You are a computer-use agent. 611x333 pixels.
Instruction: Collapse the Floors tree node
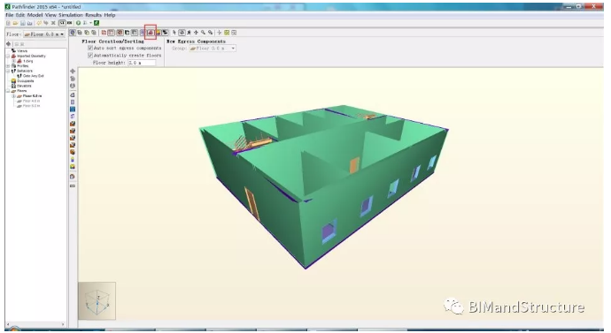pos(8,90)
